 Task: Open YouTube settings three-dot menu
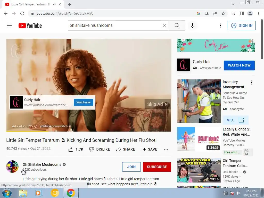tap(220, 26)
